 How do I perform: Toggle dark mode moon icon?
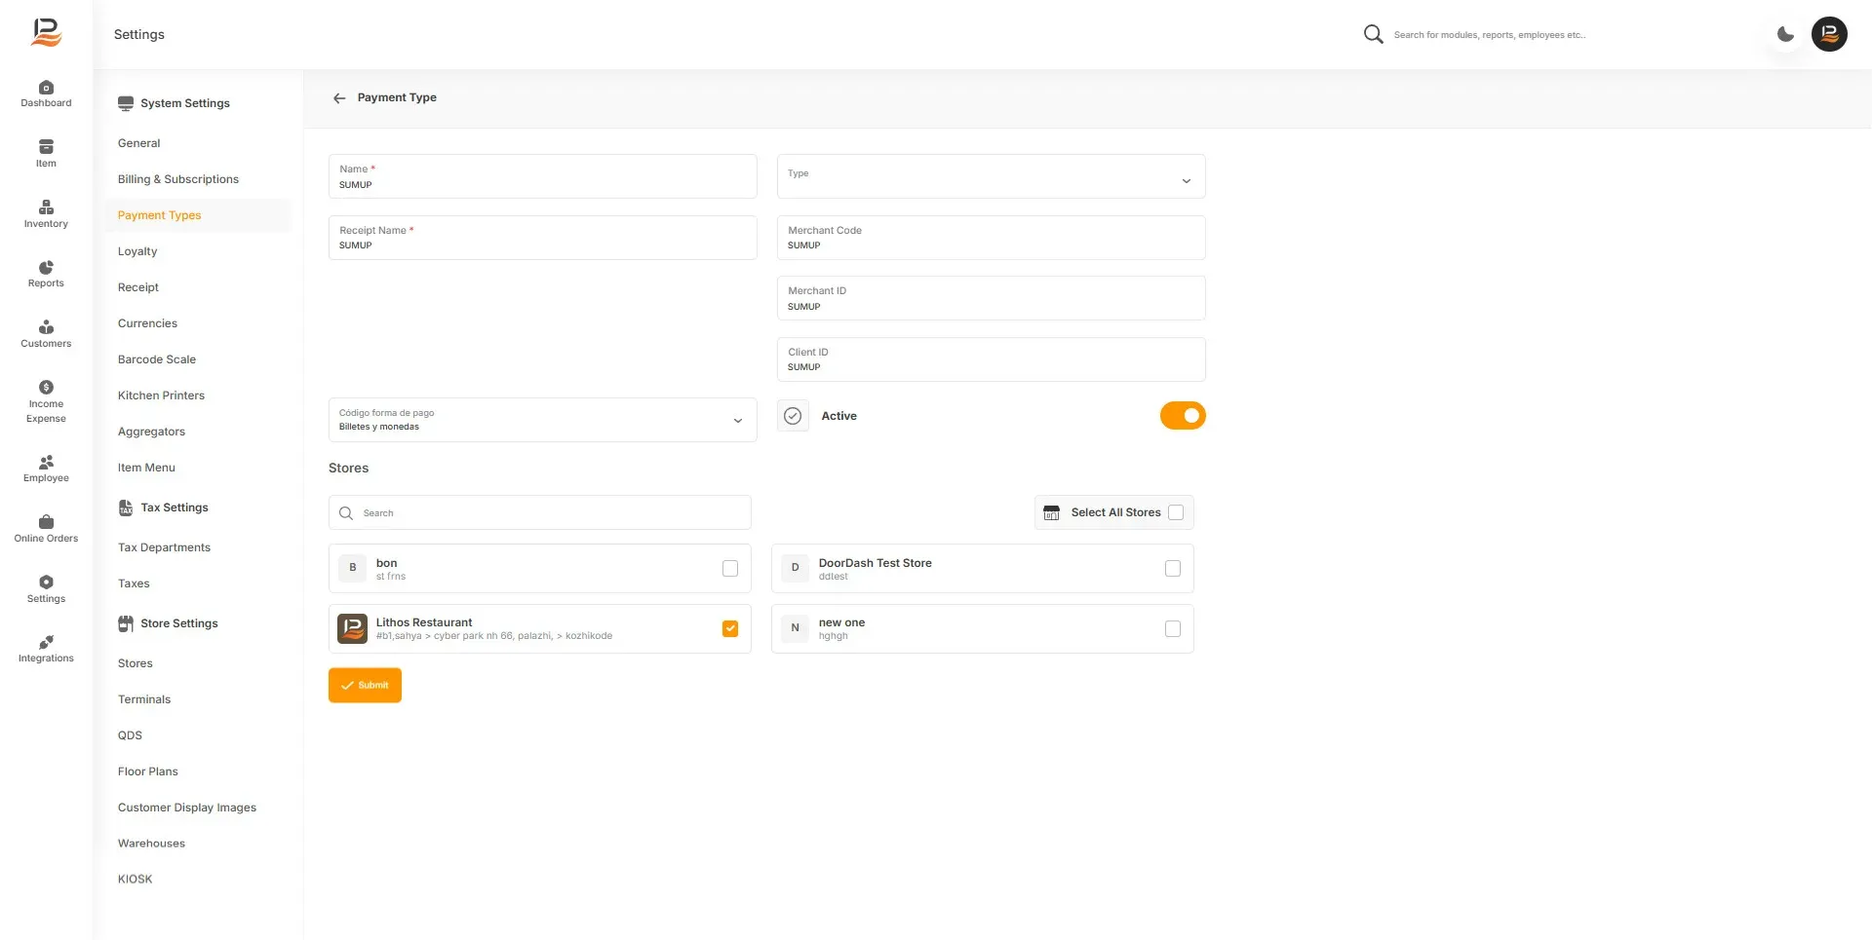1785,34
